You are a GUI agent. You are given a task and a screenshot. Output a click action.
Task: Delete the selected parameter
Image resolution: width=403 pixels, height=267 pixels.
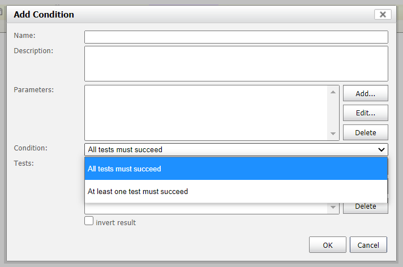coord(366,132)
